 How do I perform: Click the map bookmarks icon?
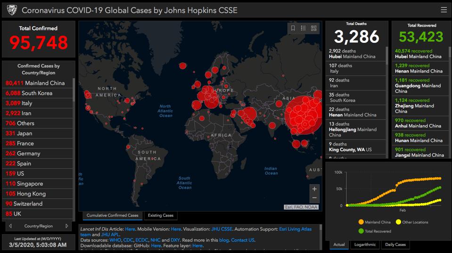[x=293, y=28]
